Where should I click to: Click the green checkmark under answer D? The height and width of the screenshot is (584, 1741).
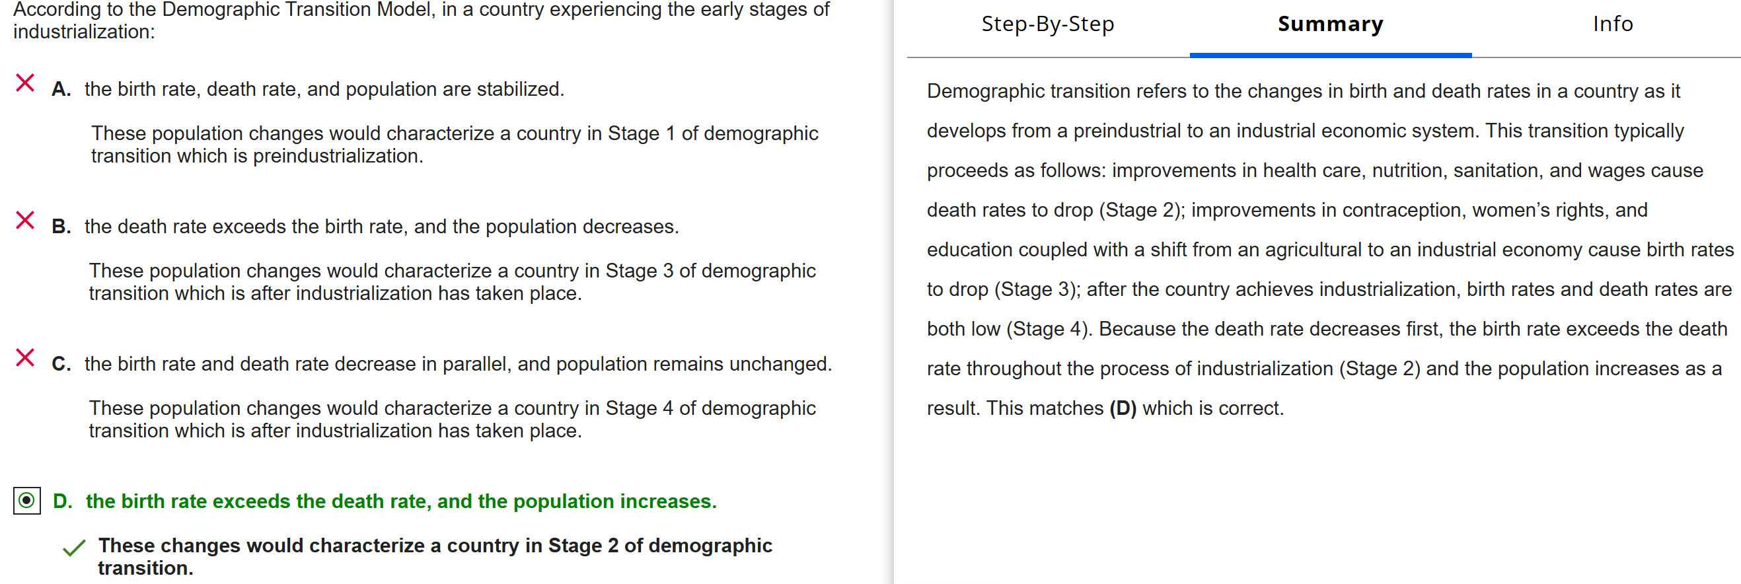(x=73, y=548)
